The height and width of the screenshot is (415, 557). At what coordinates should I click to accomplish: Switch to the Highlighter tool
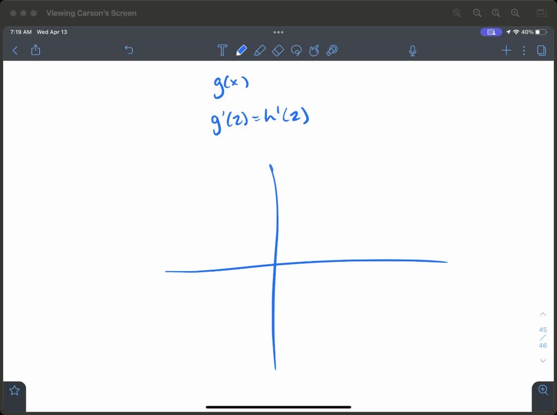(260, 50)
